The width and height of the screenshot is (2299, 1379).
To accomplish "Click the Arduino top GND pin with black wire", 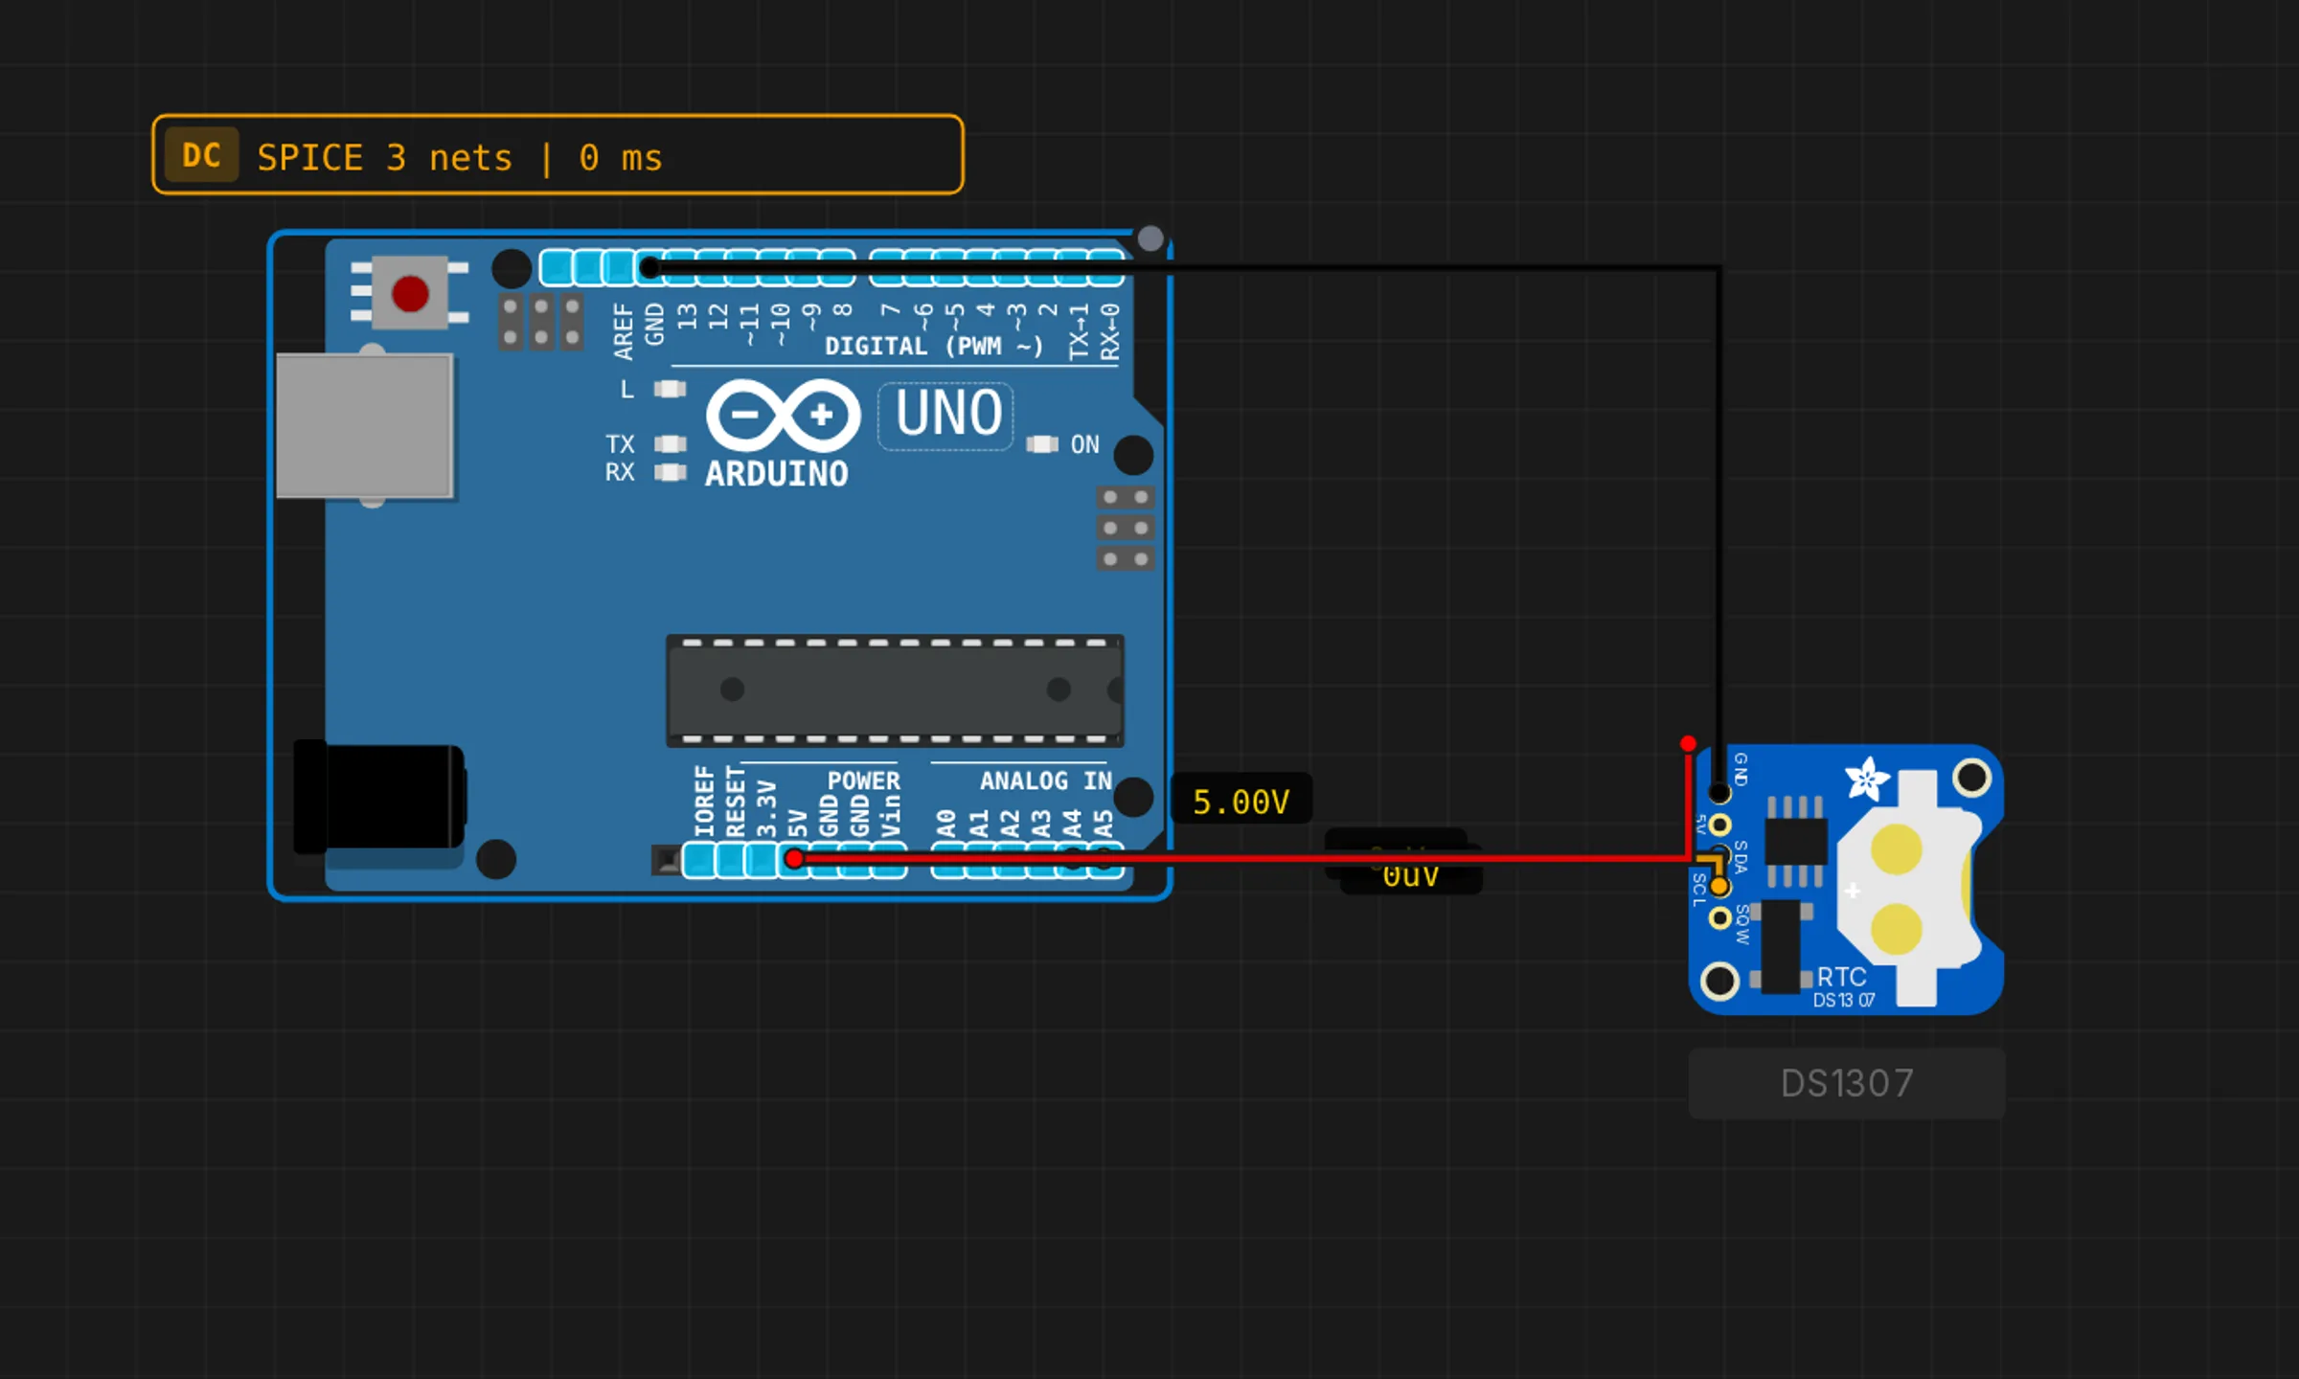I will [649, 267].
